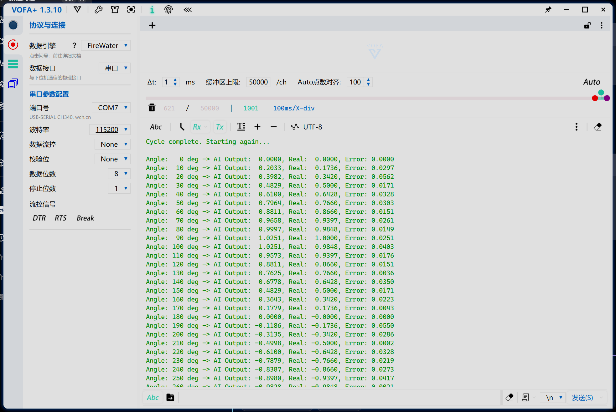Screen dimensions: 616x412
Task: Click the Break signal button
Action: click(85, 218)
